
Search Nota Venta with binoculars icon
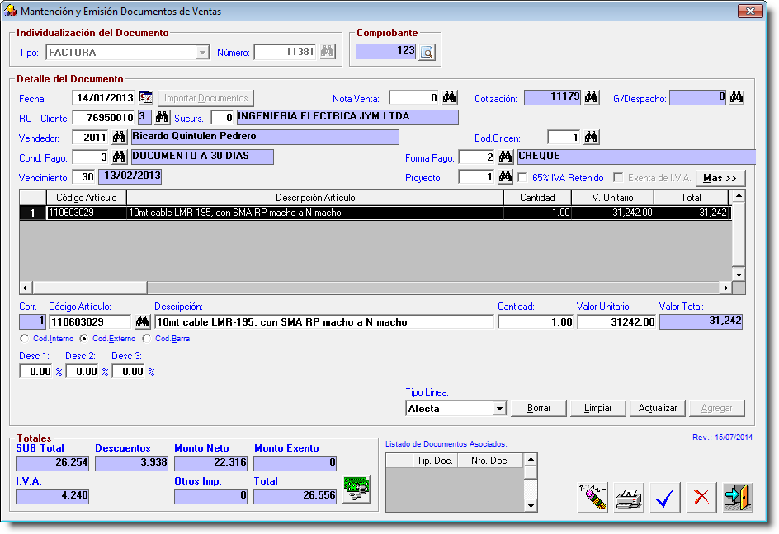[x=450, y=98]
